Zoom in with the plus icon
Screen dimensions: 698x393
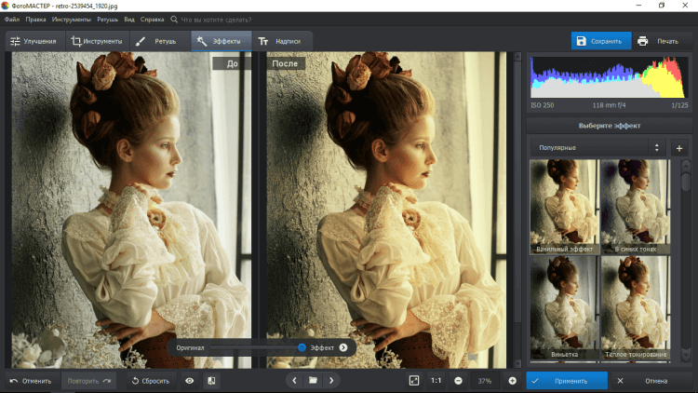[x=512, y=381]
